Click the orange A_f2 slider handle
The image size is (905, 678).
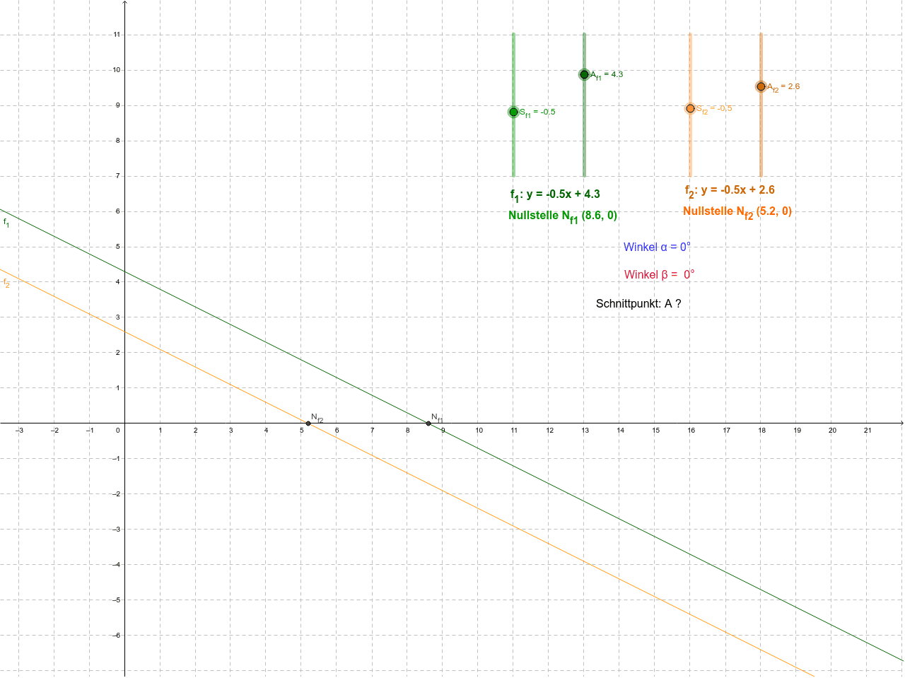(x=761, y=86)
